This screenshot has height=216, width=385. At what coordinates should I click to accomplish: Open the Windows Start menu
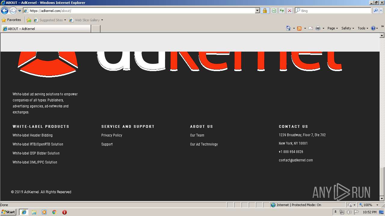click(8, 212)
